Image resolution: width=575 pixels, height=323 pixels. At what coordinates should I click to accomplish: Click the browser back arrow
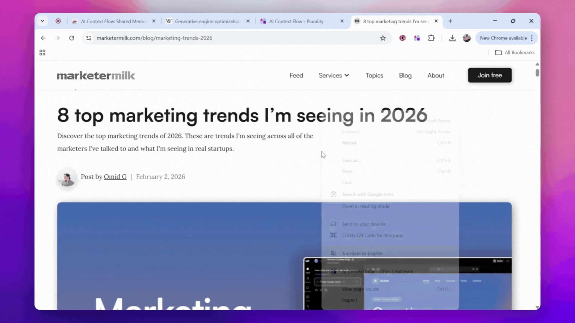point(43,38)
